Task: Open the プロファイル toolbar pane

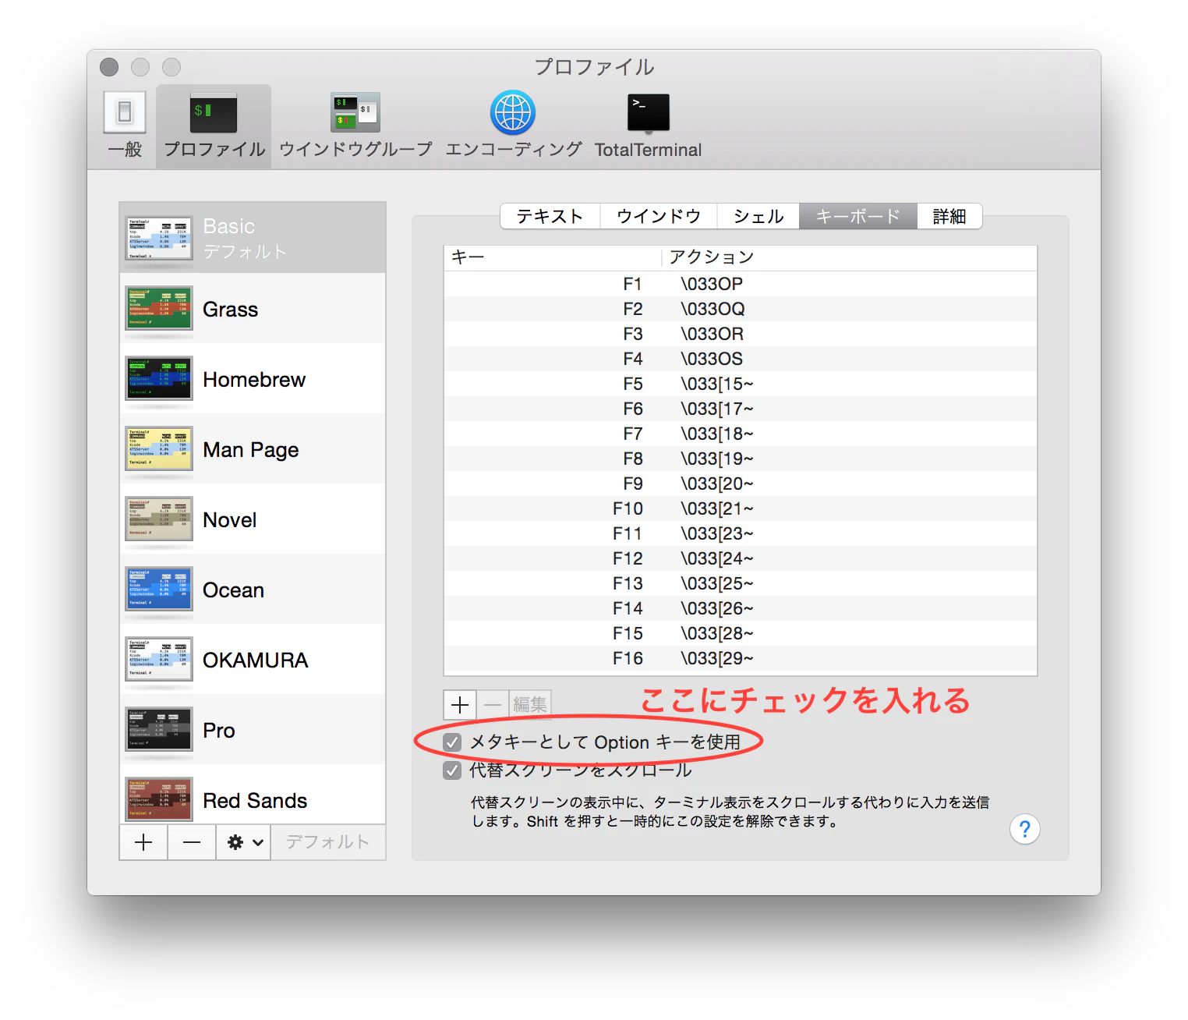Action: click(x=214, y=125)
